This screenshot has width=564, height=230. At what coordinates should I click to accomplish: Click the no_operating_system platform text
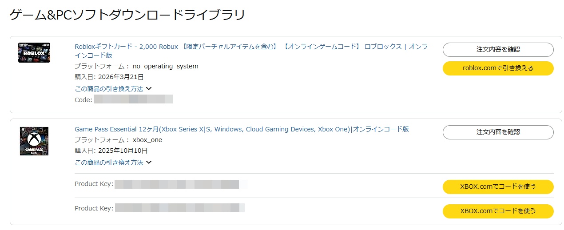tap(165, 66)
